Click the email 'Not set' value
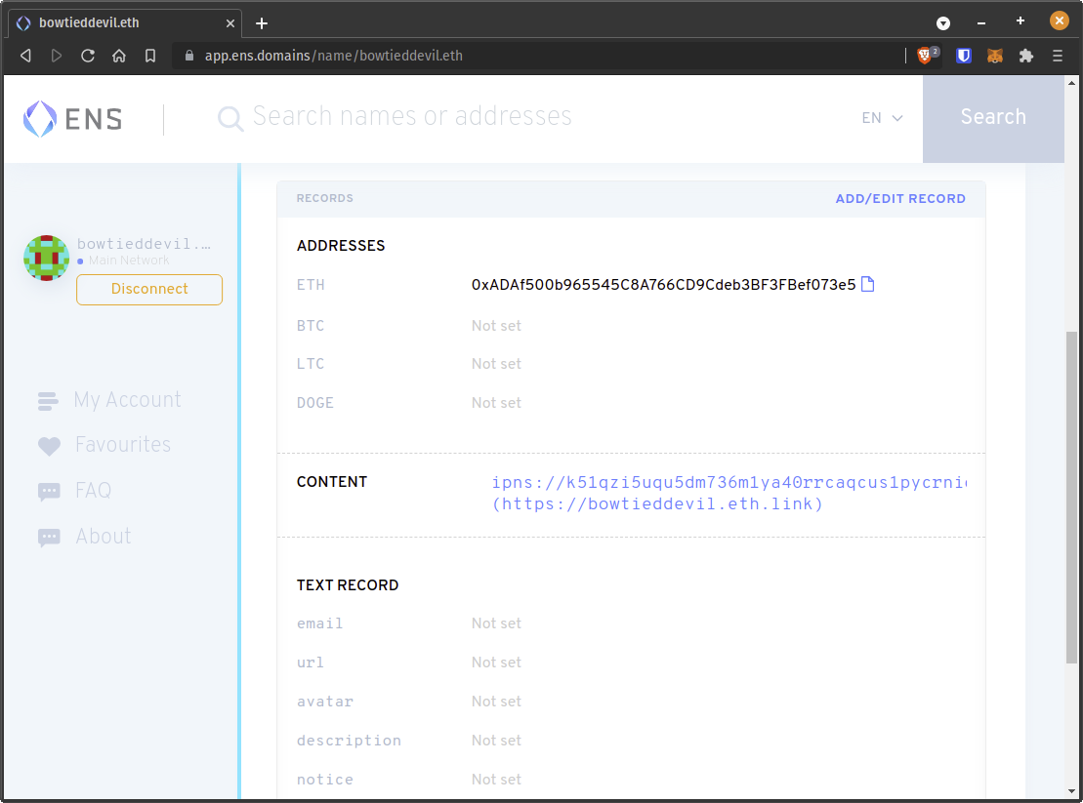Screen dimensions: 1083x803 [x=496, y=623]
